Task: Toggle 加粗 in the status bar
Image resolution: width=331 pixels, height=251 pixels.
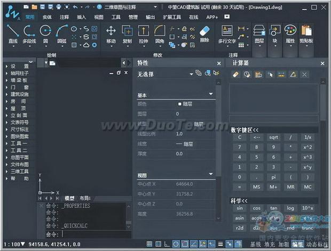Action: pos(283,245)
